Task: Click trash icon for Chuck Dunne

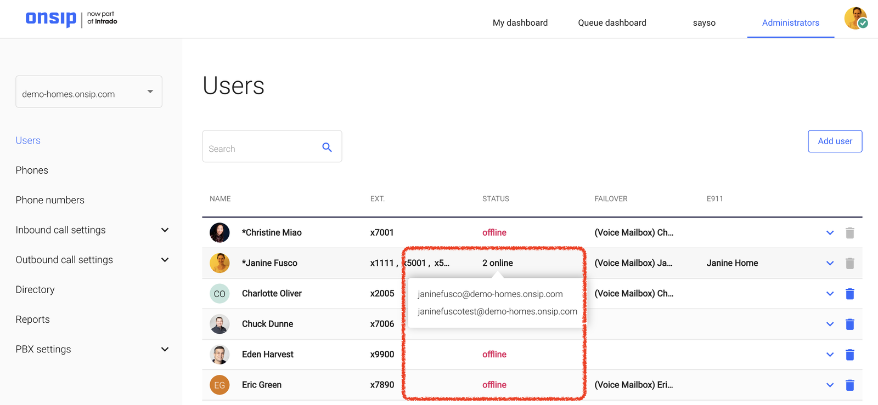Action: click(849, 324)
